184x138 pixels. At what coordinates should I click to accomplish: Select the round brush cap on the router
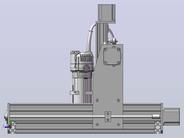[x=86, y=68]
